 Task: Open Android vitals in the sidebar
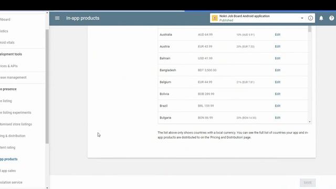point(7,43)
